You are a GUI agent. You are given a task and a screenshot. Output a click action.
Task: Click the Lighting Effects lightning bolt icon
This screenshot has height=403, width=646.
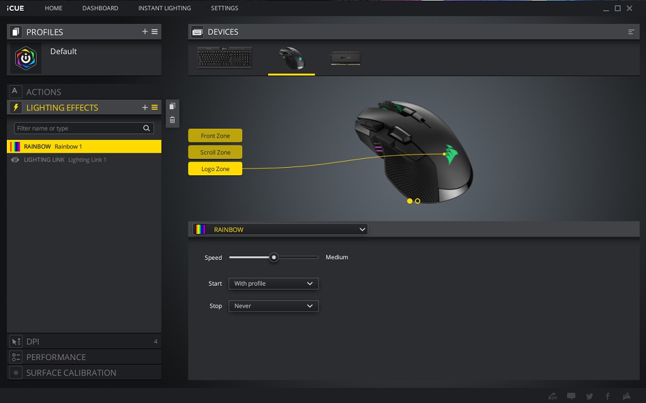point(16,108)
